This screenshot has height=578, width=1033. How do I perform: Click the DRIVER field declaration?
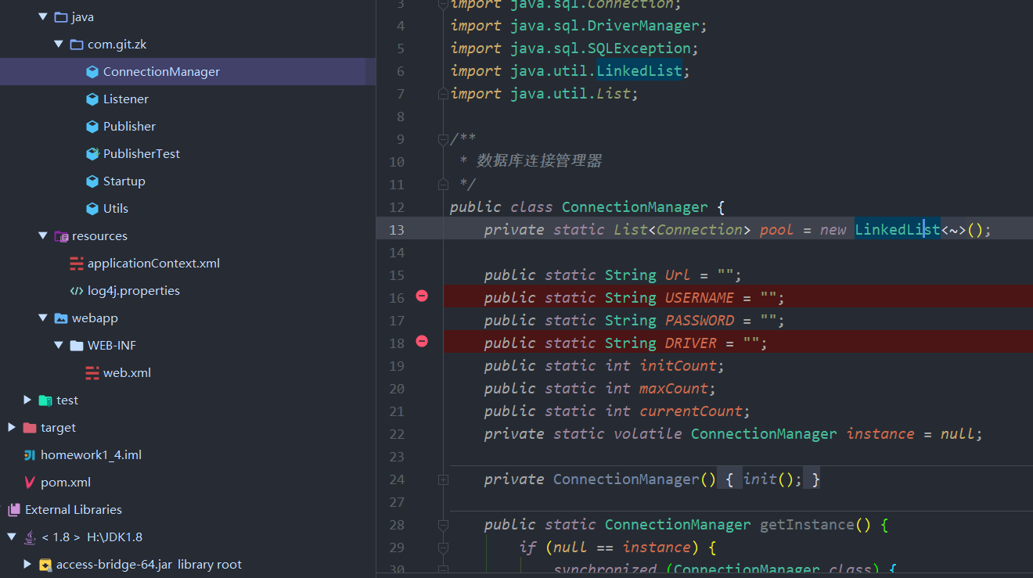pos(691,343)
